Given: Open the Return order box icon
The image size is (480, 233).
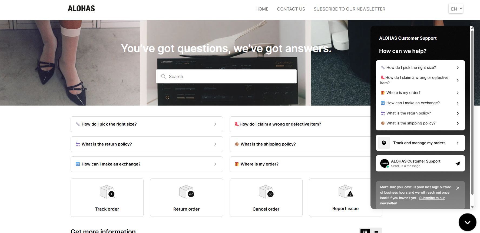Looking at the screenshot, I should [x=187, y=192].
